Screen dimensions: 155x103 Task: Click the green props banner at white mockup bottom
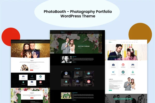[123, 99]
